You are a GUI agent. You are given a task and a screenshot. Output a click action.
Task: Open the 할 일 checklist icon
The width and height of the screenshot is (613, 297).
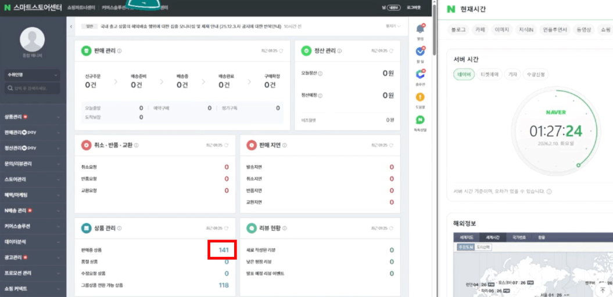point(420,51)
